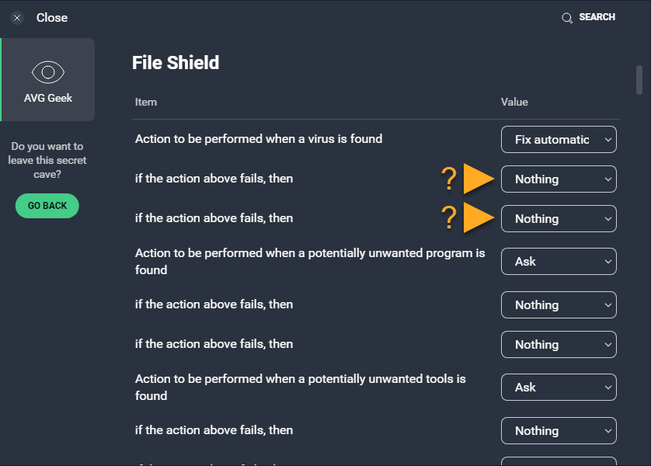Open second Nothing dropdown under virus action
This screenshot has width=651, height=466.
pos(559,219)
